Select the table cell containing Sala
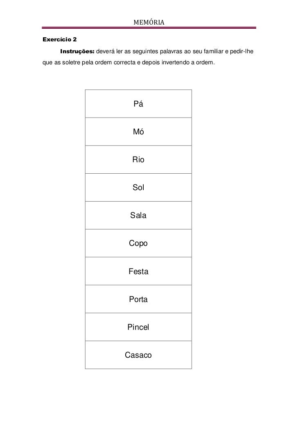Viewport: 298px width, 422px height. click(x=138, y=216)
